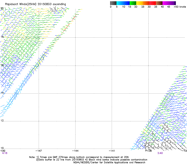Viewport: 187px width, 164px height.
Task: Click the '>50 knots' legend label
Action: 180,7
